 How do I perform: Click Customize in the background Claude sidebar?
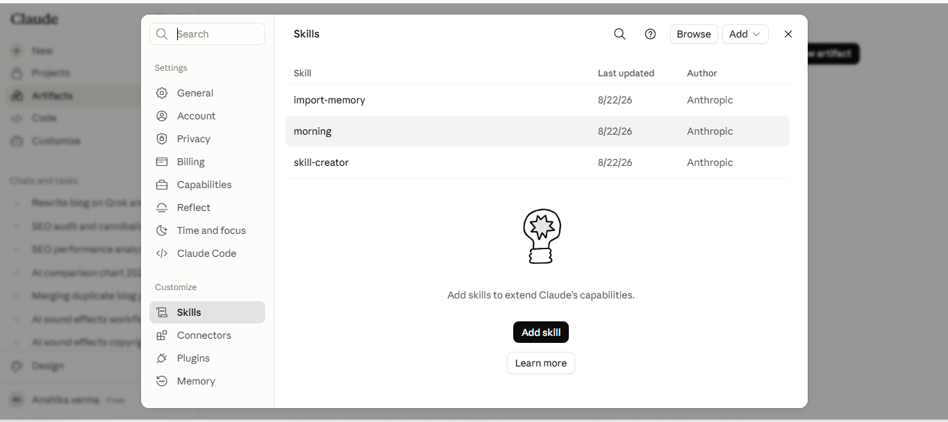pos(56,141)
